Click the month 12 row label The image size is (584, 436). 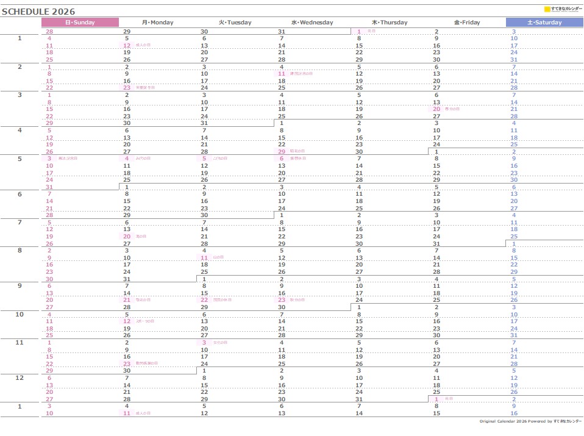[x=20, y=377]
